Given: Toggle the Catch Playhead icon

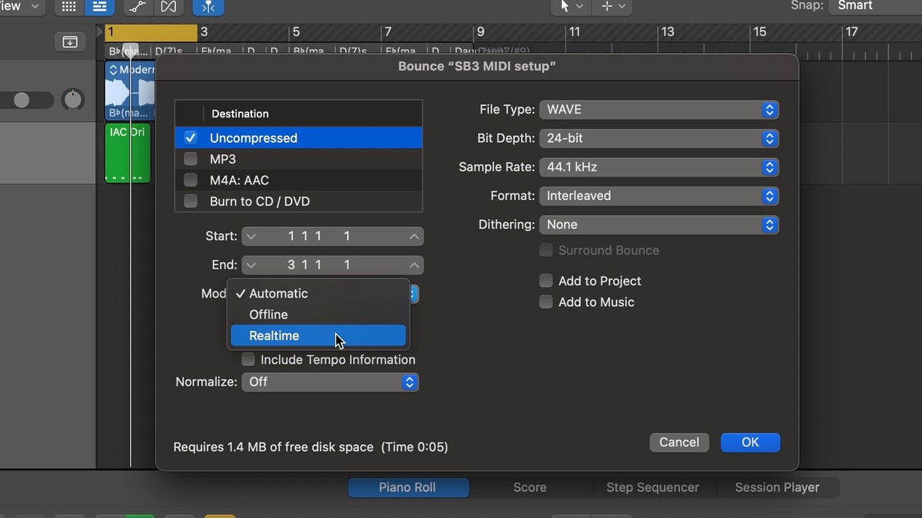Looking at the screenshot, I should (x=207, y=7).
